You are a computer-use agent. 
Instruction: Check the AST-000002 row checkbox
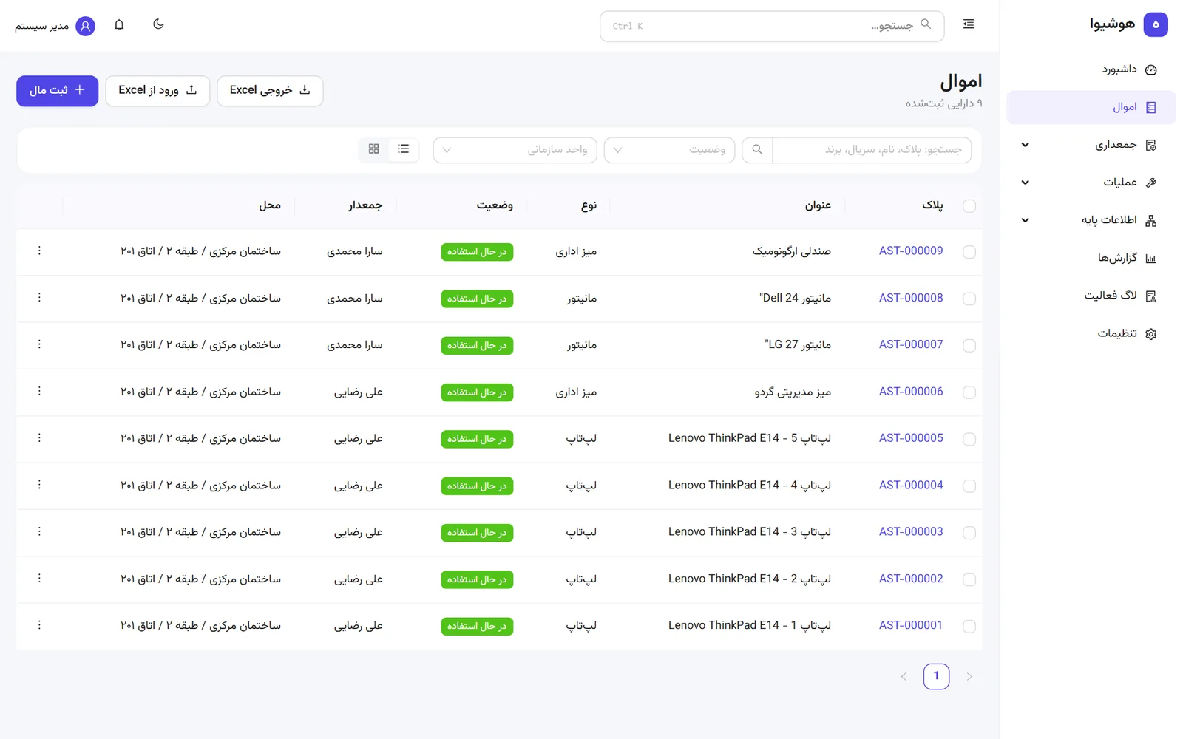pyautogui.click(x=969, y=579)
